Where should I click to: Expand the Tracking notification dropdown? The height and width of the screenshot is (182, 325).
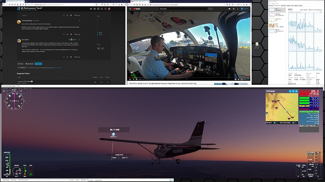tap(22, 68)
